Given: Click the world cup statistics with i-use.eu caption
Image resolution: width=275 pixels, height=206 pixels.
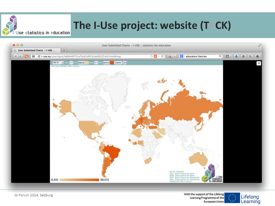Looking at the screenshot, I should (x=65, y=66).
